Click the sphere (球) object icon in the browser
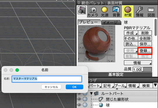Viewport: 158px width, 108px height. point(101,105)
